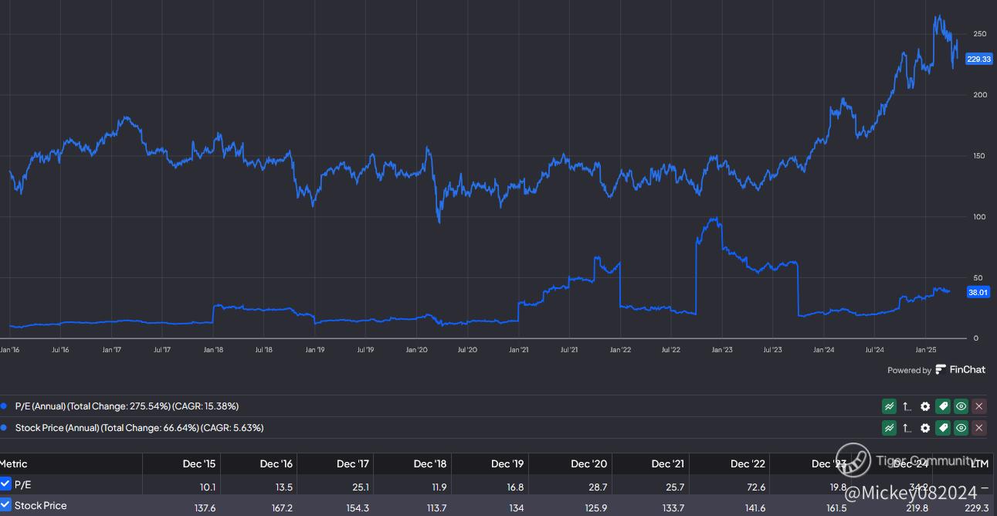Toggle the label tag for P/E series
The width and height of the screenshot is (997, 516).
pos(942,406)
